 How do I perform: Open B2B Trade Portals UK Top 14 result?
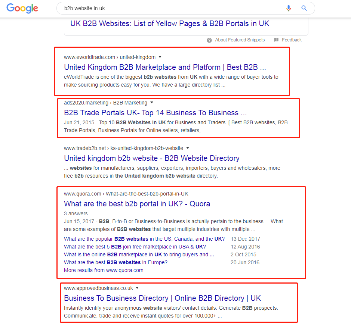[156, 113]
